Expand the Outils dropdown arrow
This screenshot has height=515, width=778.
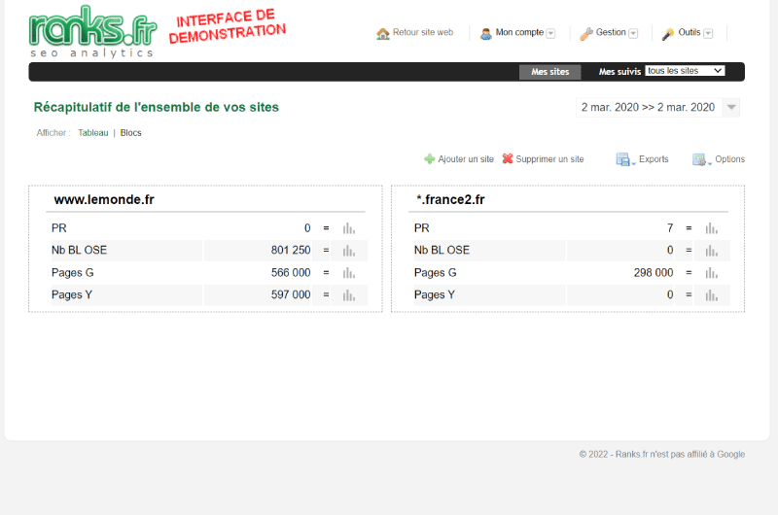(x=708, y=33)
